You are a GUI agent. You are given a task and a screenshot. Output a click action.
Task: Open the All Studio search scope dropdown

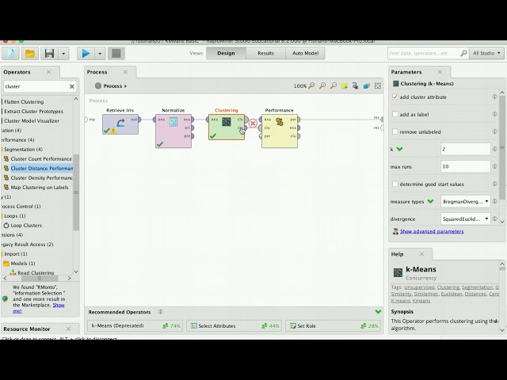(x=486, y=53)
